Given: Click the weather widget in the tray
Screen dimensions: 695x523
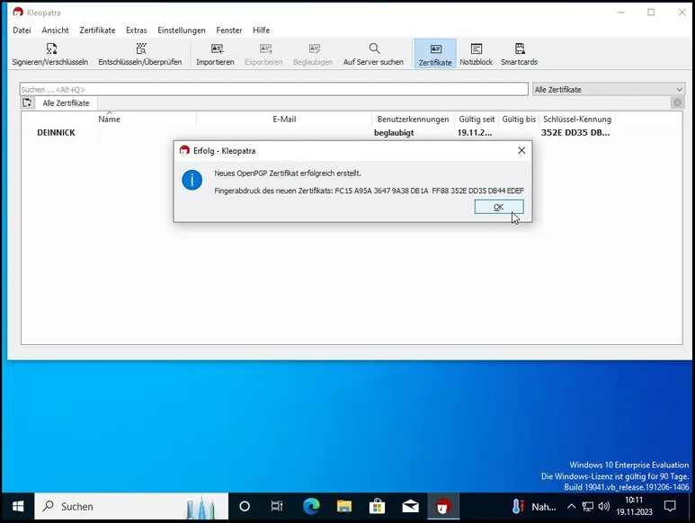Looking at the screenshot, I should point(534,506).
